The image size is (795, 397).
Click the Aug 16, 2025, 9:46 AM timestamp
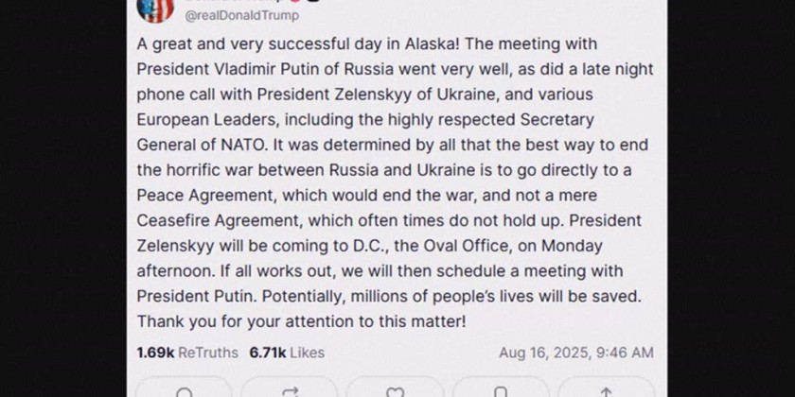tap(576, 353)
